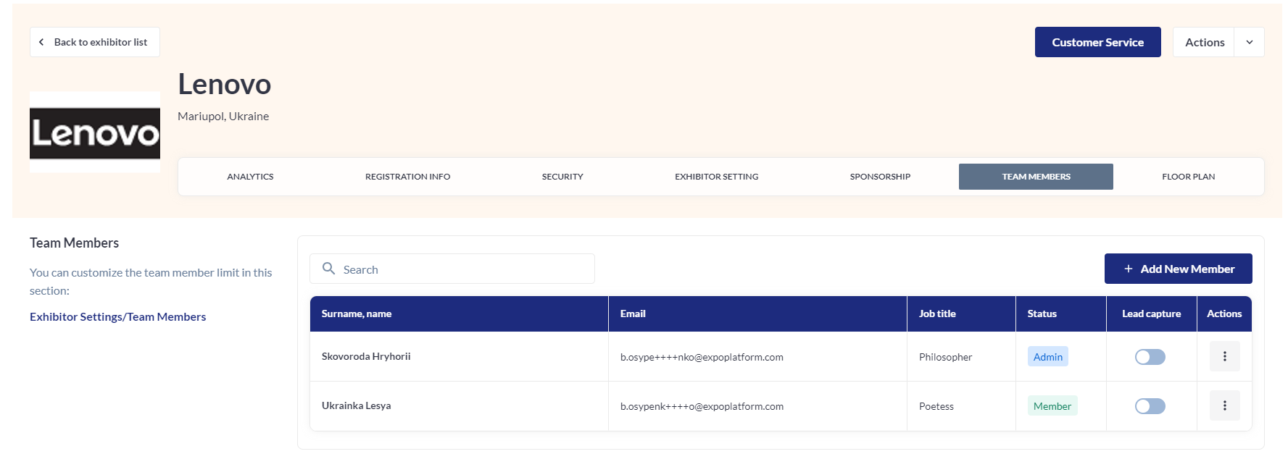This screenshot has width=1288, height=467.
Task: Go back to exhibitor list
Action: (95, 42)
